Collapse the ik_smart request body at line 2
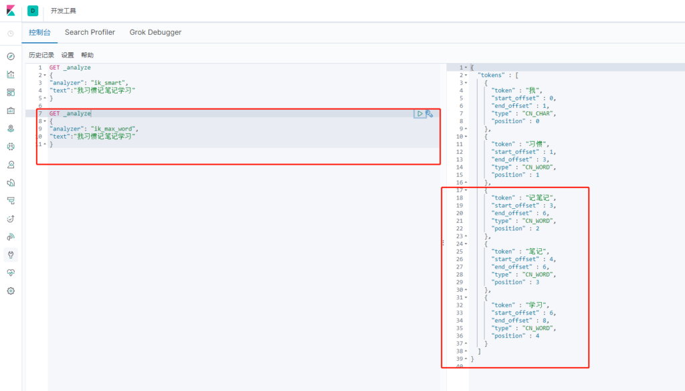Viewport: 685px width, 391px height. 45,76
